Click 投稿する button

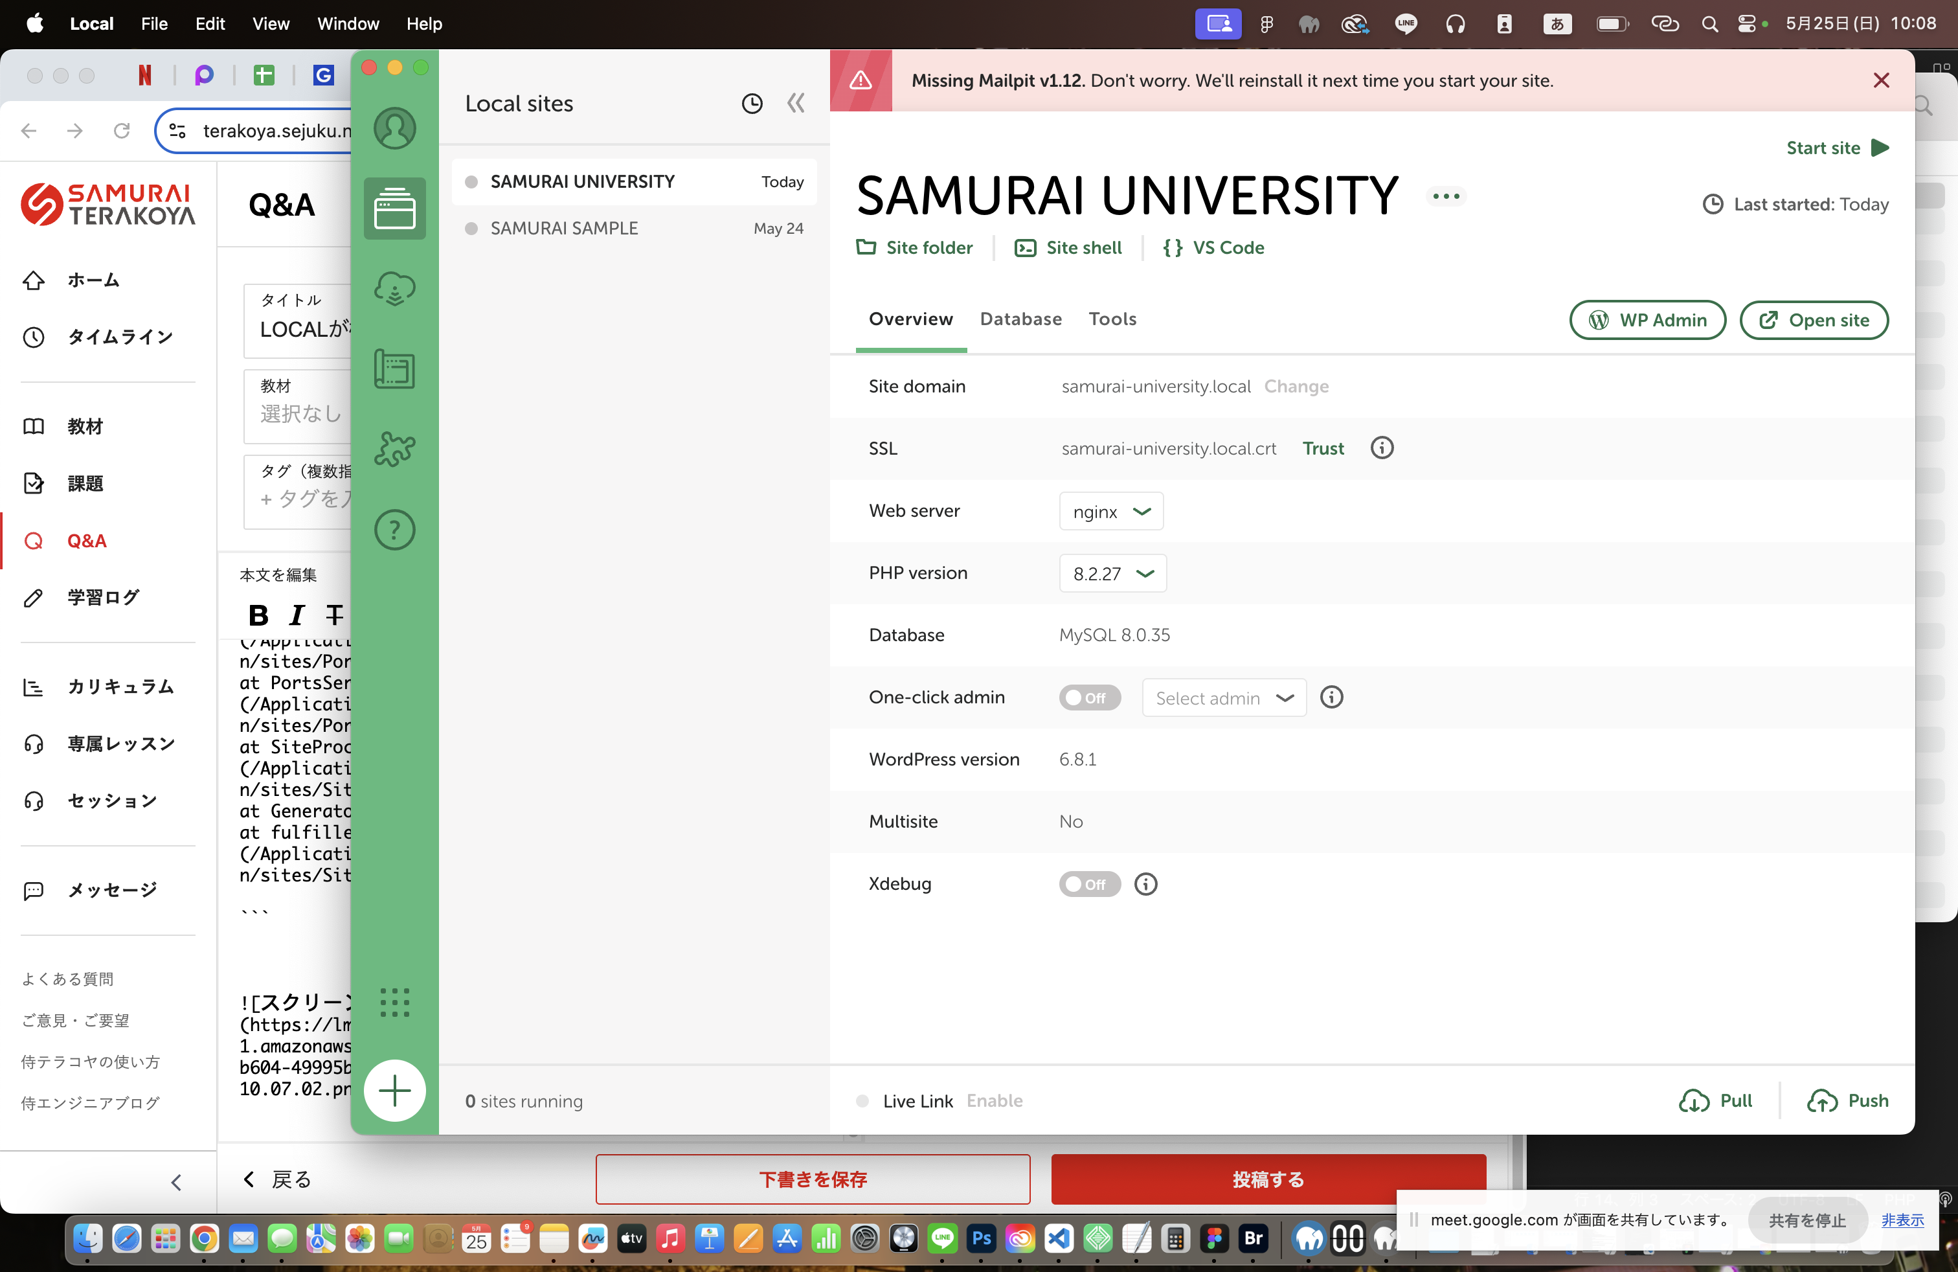tap(1268, 1180)
